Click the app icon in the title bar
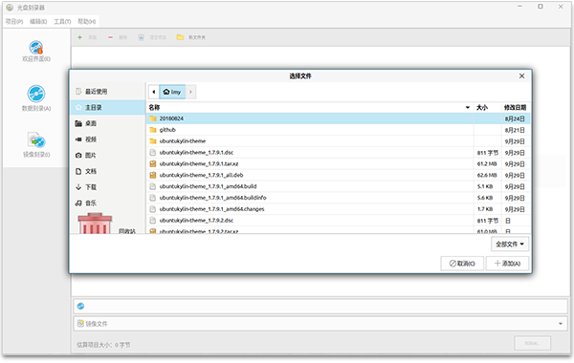 [x=10, y=8]
